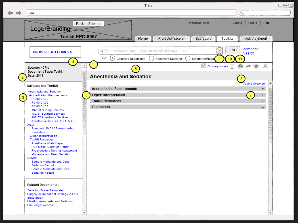Open Standard: 30.01.03 Anesthesia Providers link
This screenshot has width=298, height=223.
(x=52, y=130)
